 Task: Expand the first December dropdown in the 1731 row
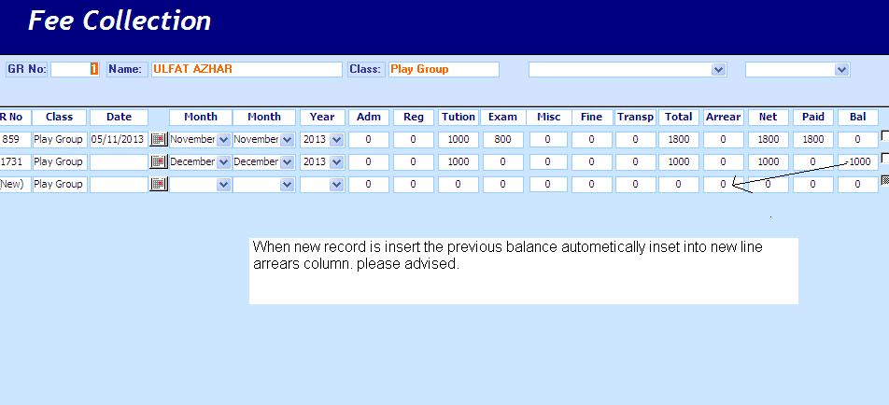tap(223, 162)
